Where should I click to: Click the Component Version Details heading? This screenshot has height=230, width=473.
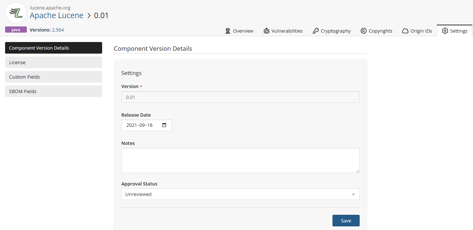(153, 49)
